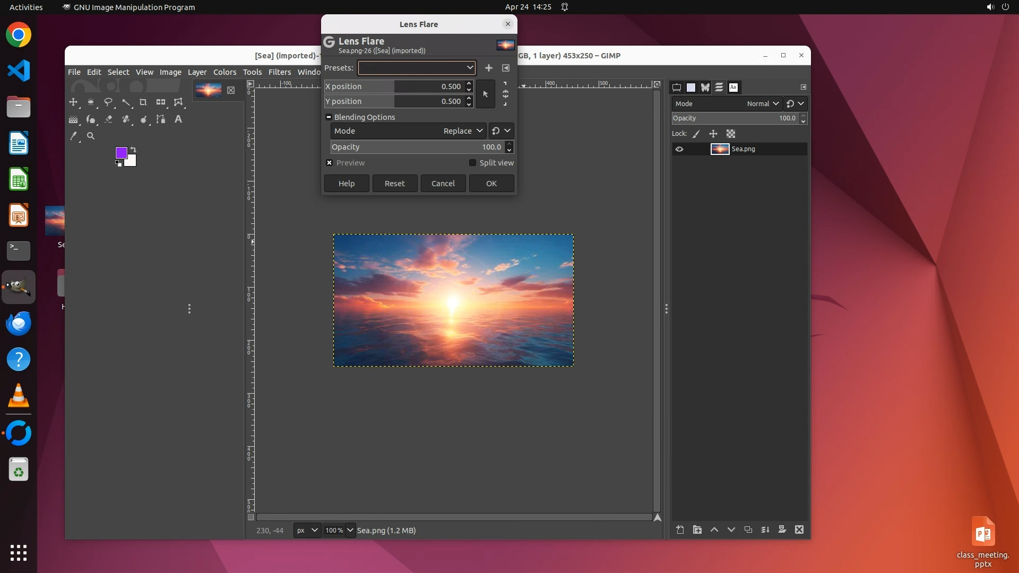1019x573 pixels.
Task: Click the purple foreground color swatch
Action: (121, 153)
